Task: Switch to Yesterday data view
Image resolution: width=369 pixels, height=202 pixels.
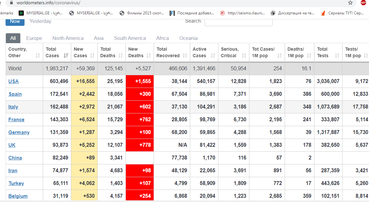Action: 40,21
